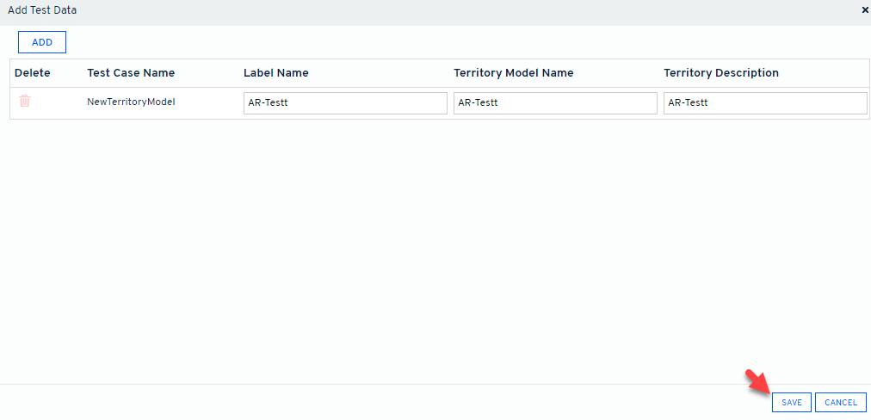The height and width of the screenshot is (420, 871).
Task: Click the Territory Description column header
Action: [720, 73]
